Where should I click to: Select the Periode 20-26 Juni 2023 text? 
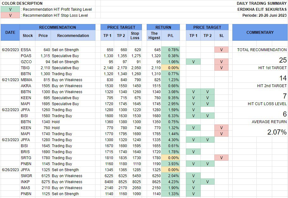(264, 15)
